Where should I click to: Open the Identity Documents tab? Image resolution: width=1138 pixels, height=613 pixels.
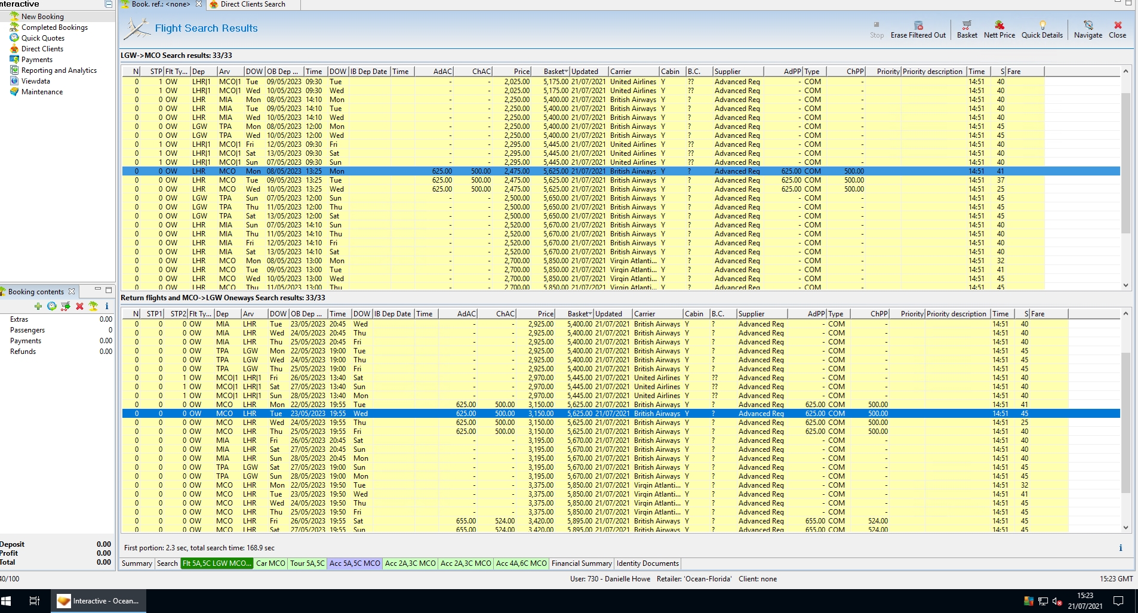[648, 563]
